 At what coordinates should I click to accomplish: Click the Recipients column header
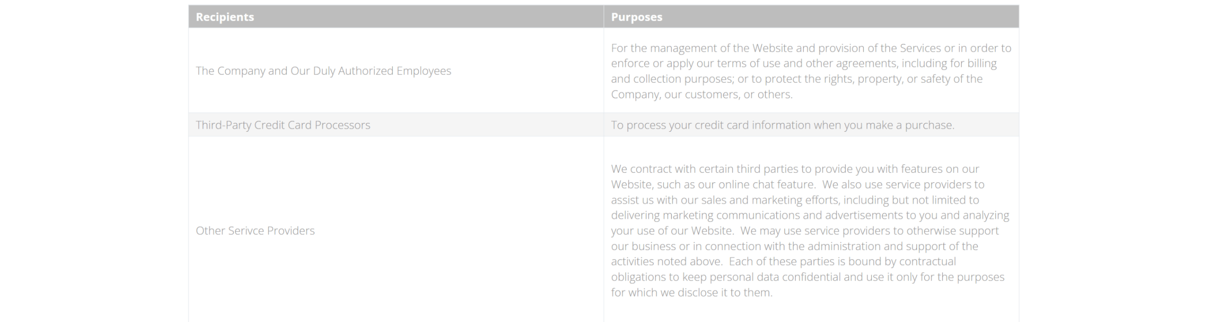[x=225, y=17]
